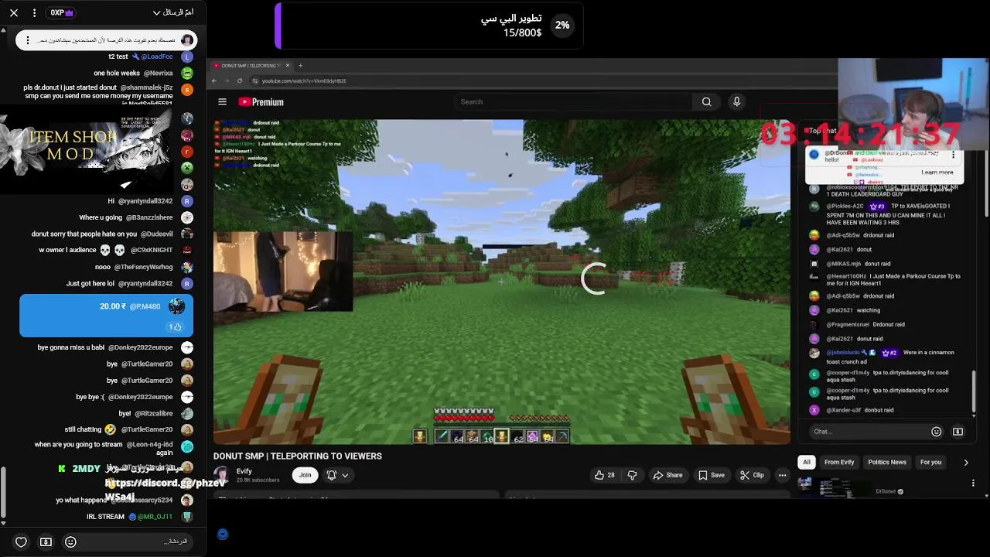Select the For you filter chip

(930, 462)
